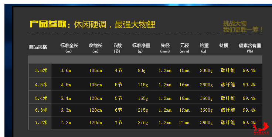The image size is (272, 137).
Task: Select the 节数 (节) column header
Action: pyautogui.click(x=117, y=48)
